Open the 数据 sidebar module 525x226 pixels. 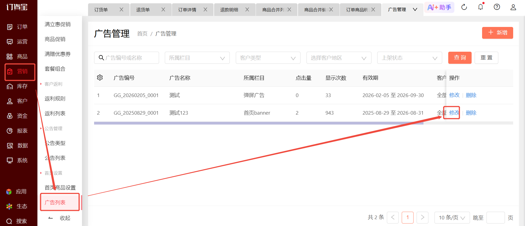(17, 145)
